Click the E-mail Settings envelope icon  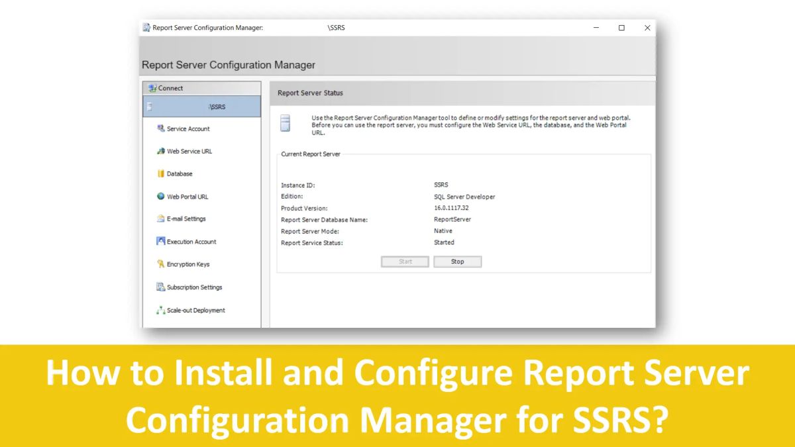pyautogui.click(x=160, y=219)
